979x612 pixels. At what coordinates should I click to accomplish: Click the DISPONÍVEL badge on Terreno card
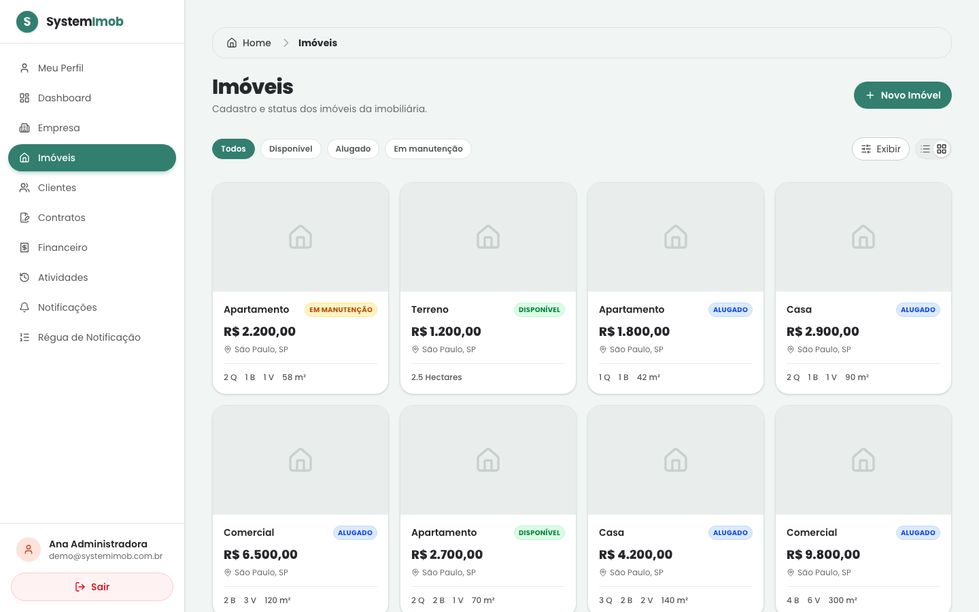(539, 310)
